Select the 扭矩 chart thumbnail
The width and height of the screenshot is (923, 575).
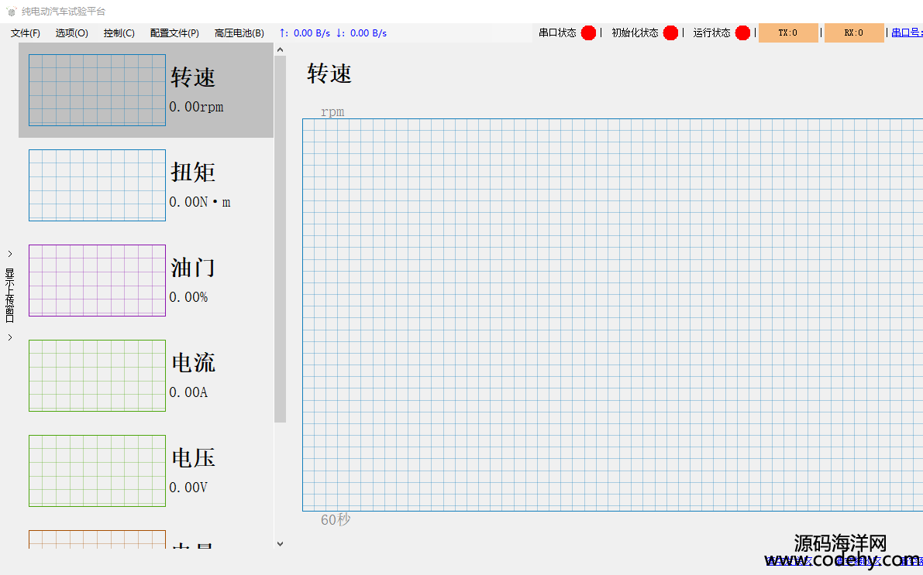click(97, 185)
